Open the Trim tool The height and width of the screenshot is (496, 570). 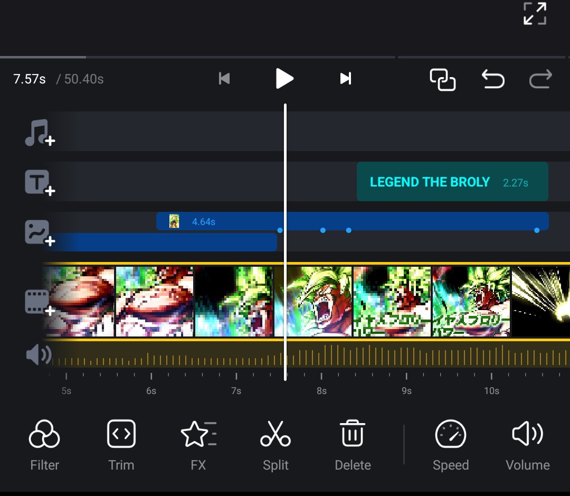click(x=121, y=445)
